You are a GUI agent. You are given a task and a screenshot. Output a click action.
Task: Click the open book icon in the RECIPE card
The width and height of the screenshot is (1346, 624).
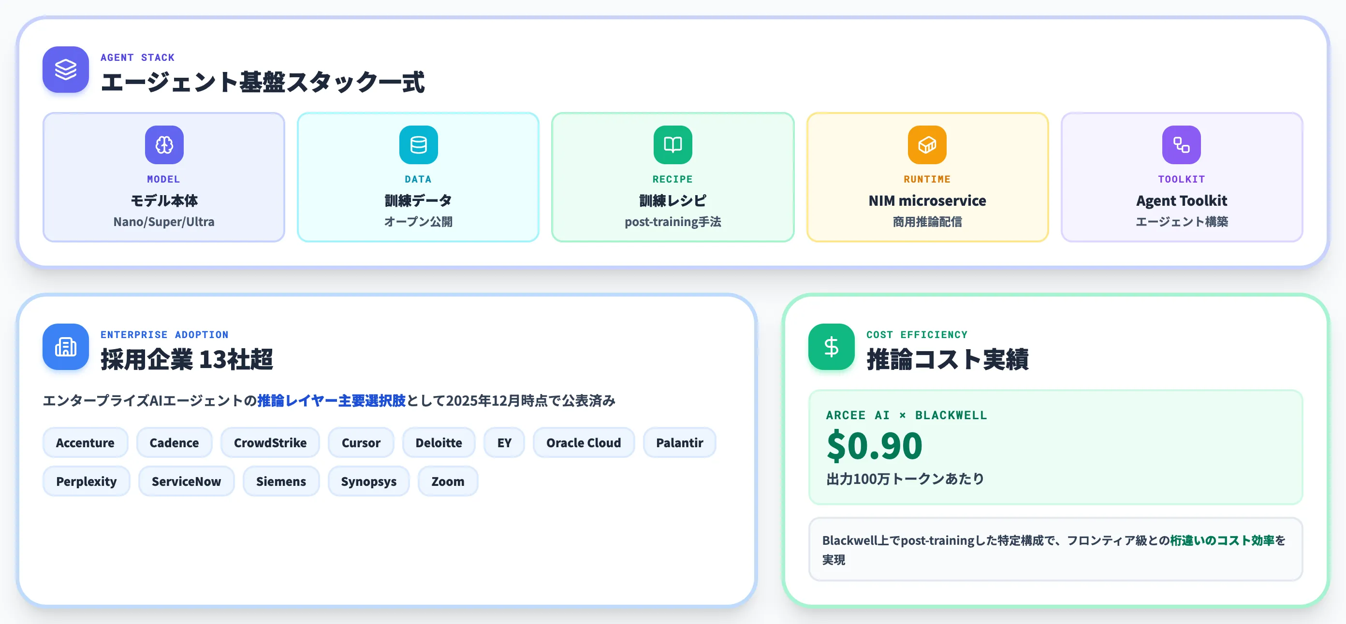click(x=673, y=144)
